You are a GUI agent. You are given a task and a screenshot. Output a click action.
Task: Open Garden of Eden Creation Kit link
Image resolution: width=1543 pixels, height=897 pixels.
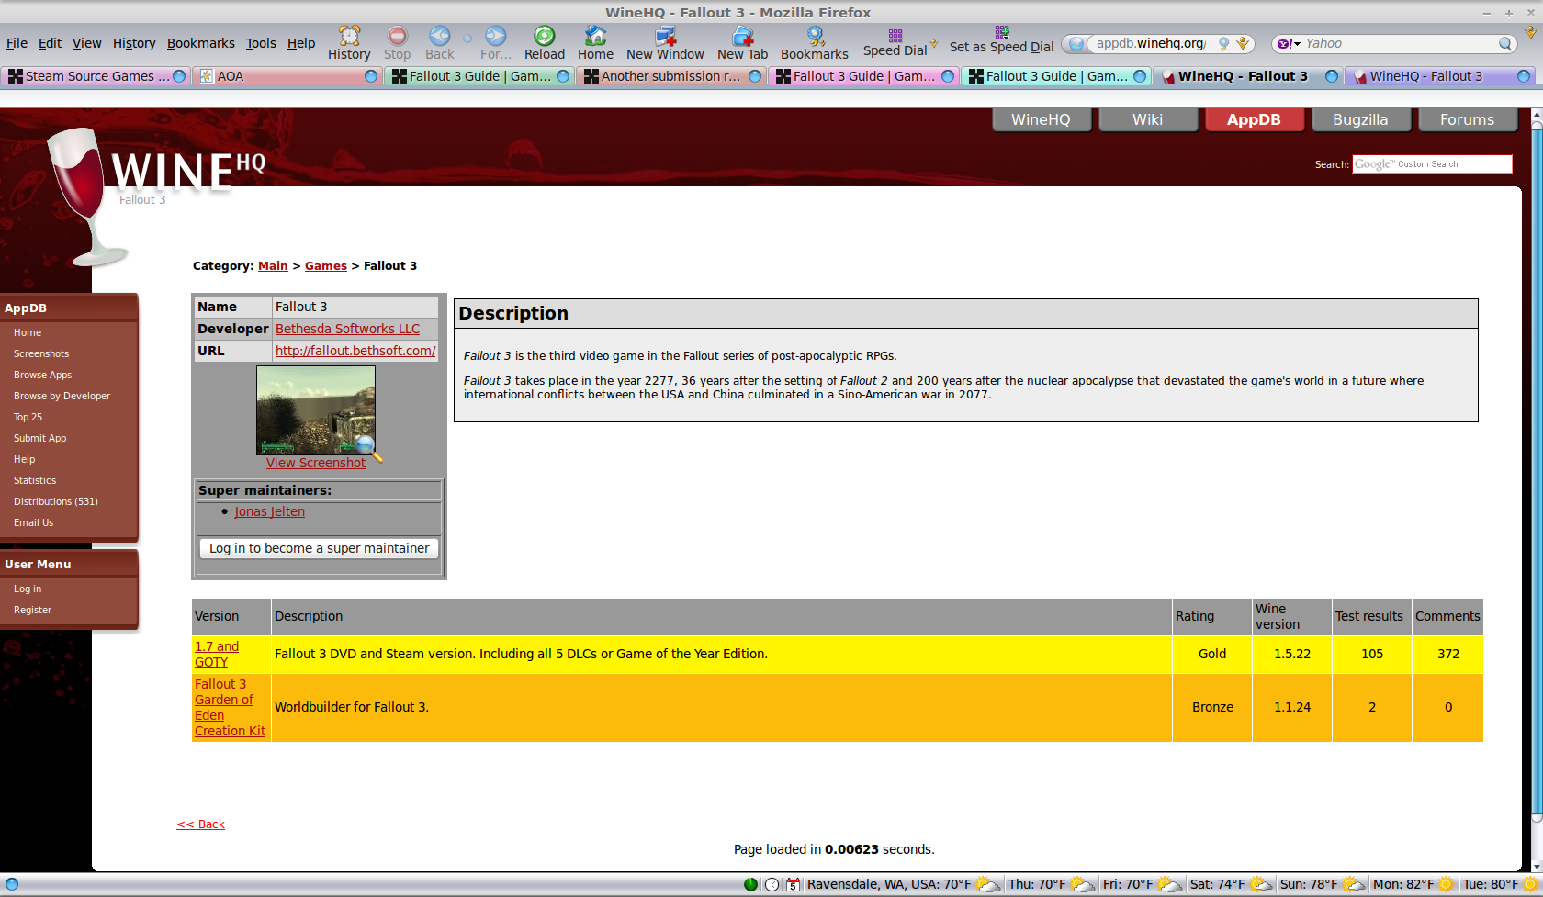pyautogui.click(x=230, y=707)
